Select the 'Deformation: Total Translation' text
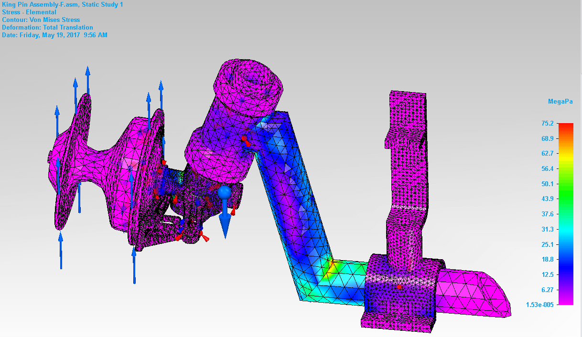This screenshot has height=337, width=582. (x=47, y=28)
